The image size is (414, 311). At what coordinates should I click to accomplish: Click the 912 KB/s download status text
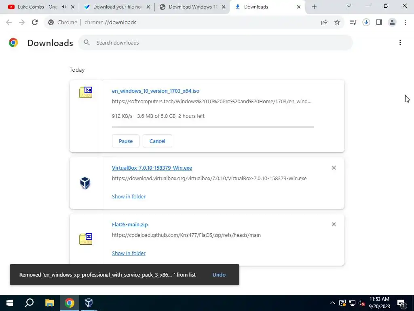[158, 116]
